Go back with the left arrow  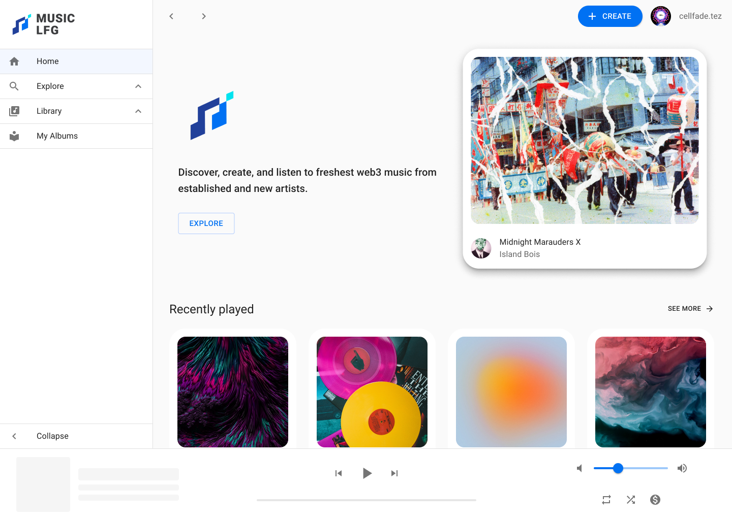pos(171,16)
